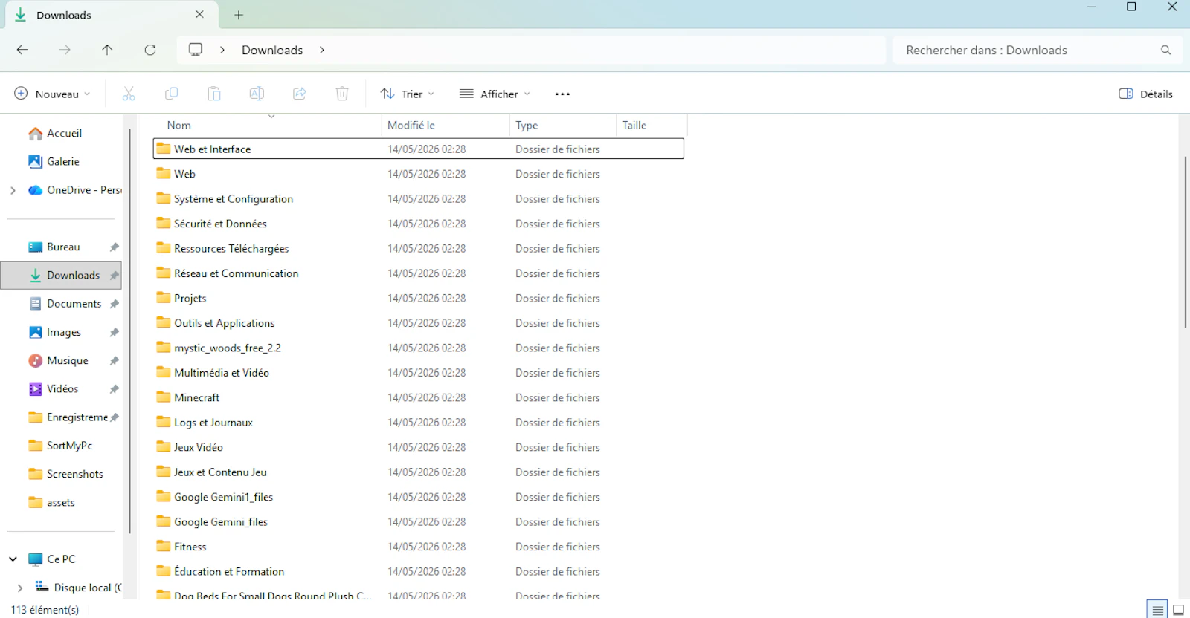The width and height of the screenshot is (1190, 618).
Task: Collapse the Ce PC tree node
Action: click(x=13, y=559)
